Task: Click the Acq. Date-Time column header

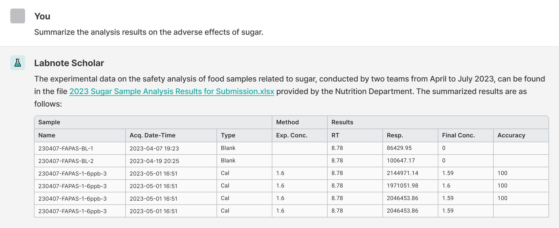Action: (152, 135)
